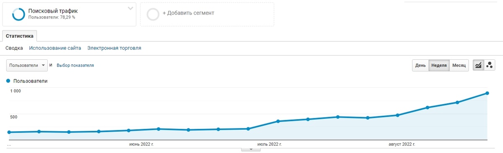503x153 pixels.
Task: Click the empty circle icon in Добавить сегмент
Action: point(153,14)
